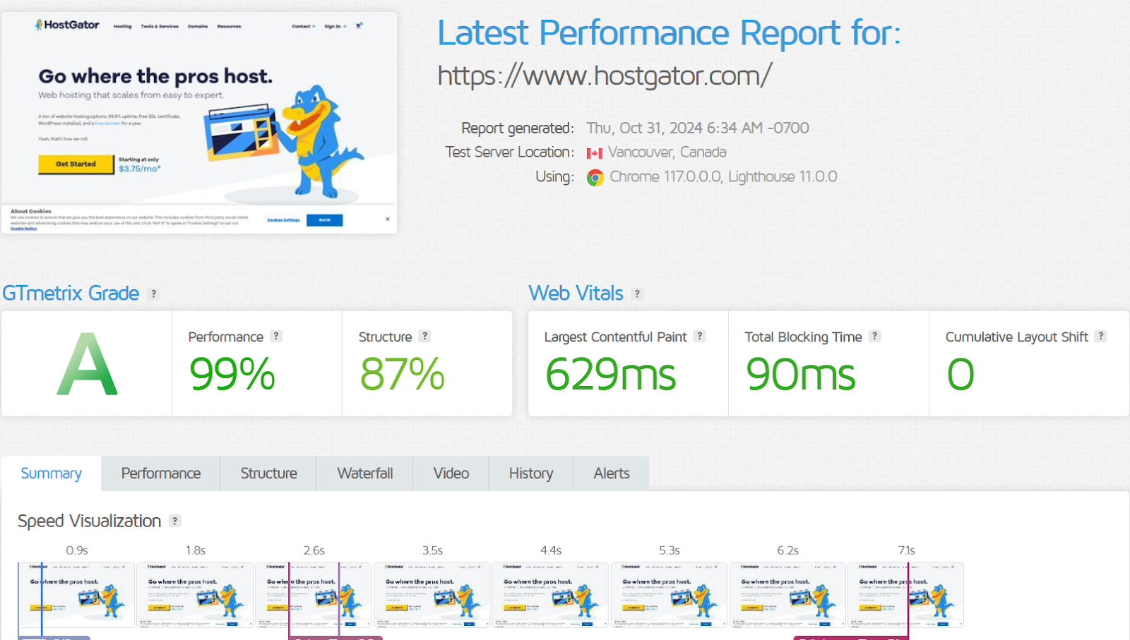Click the 629ms LCP value
This screenshot has width=1130, height=640.
point(611,374)
